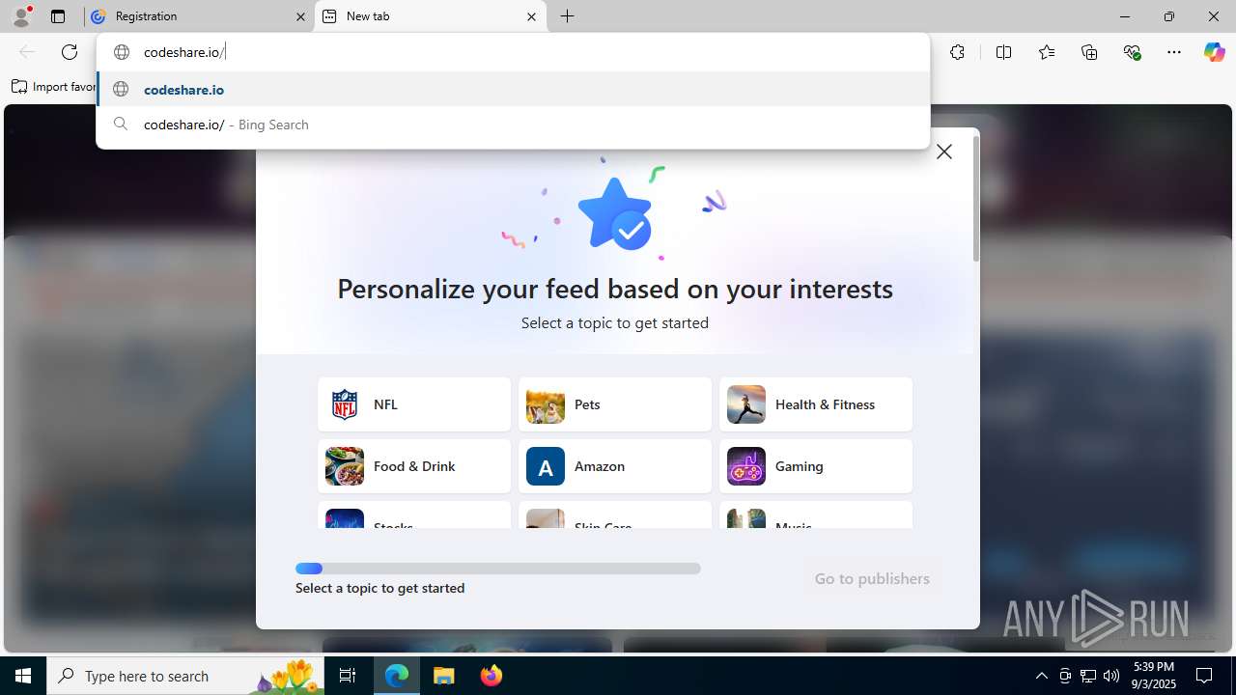Close the Registration tab
The image size is (1236, 695).
click(x=300, y=16)
